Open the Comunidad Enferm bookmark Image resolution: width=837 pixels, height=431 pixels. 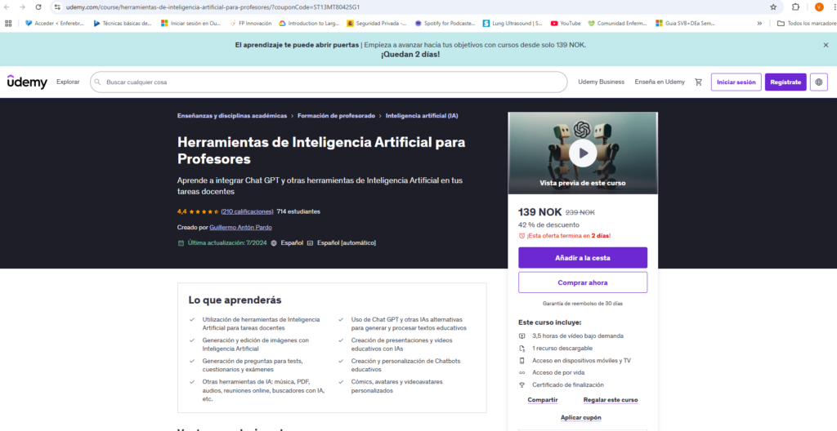pos(617,23)
